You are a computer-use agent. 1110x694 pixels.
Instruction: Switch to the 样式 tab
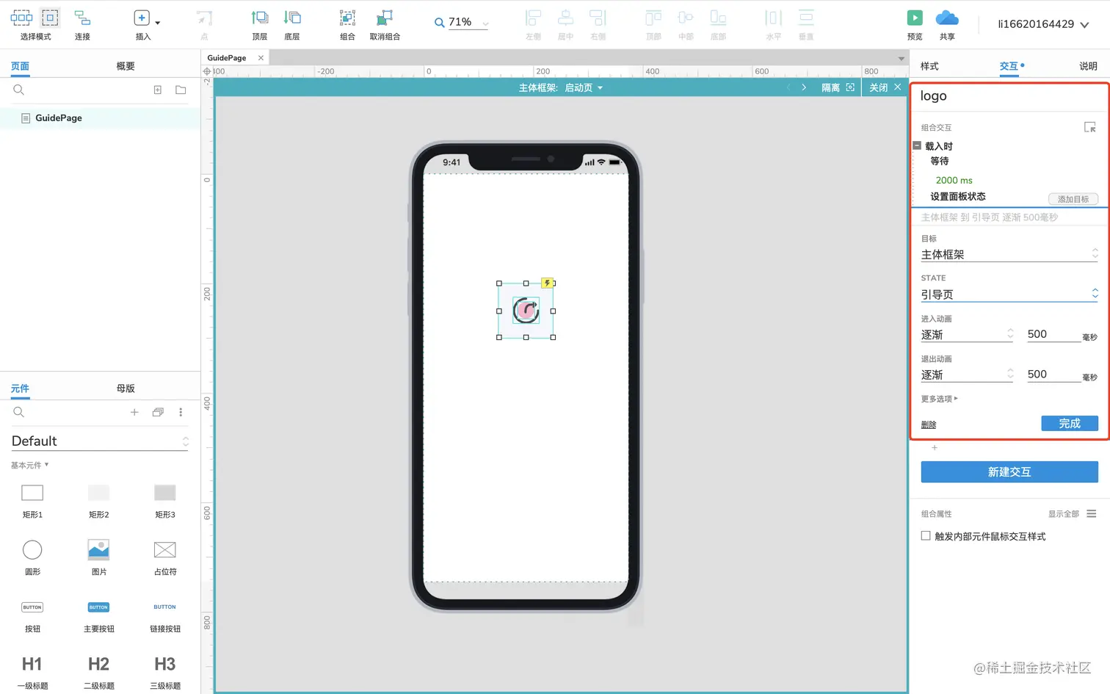pyautogui.click(x=929, y=66)
